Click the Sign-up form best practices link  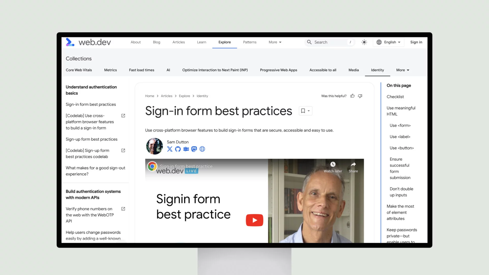91,139
